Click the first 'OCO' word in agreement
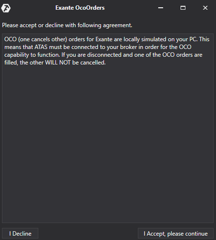This screenshot has height=240, width=216. [x=11, y=39]
